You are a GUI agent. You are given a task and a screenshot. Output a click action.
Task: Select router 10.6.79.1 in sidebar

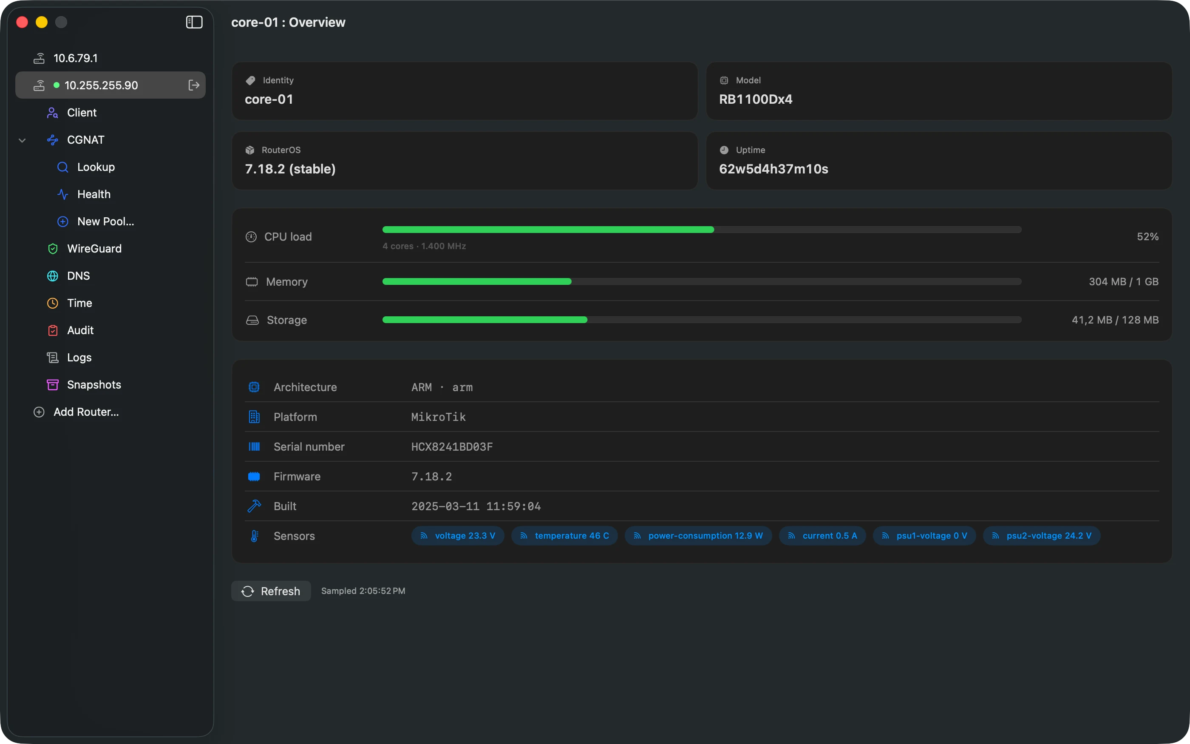click(x=110, y=58)
